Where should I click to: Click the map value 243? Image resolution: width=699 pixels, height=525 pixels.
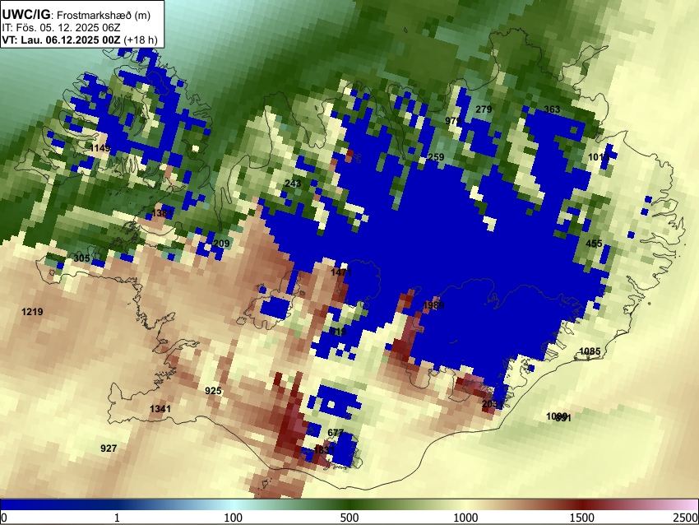click(293, 184)
